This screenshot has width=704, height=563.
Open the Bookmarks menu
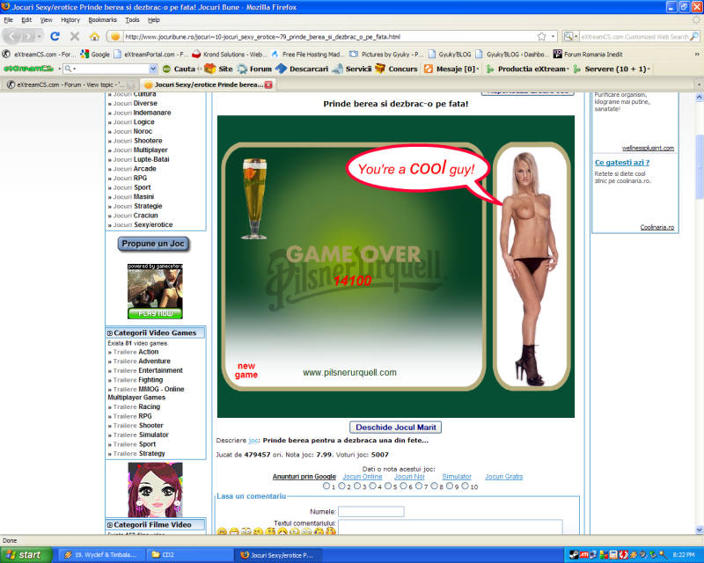[x=102, y=19]
